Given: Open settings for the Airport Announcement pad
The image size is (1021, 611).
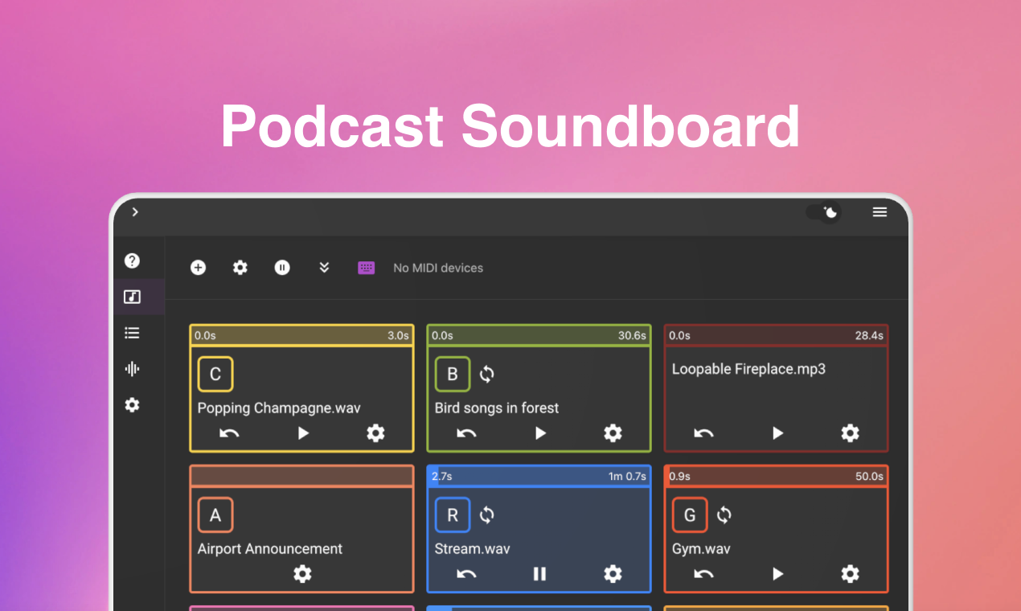Looking at the screenshot, I should tap(301, 574).
